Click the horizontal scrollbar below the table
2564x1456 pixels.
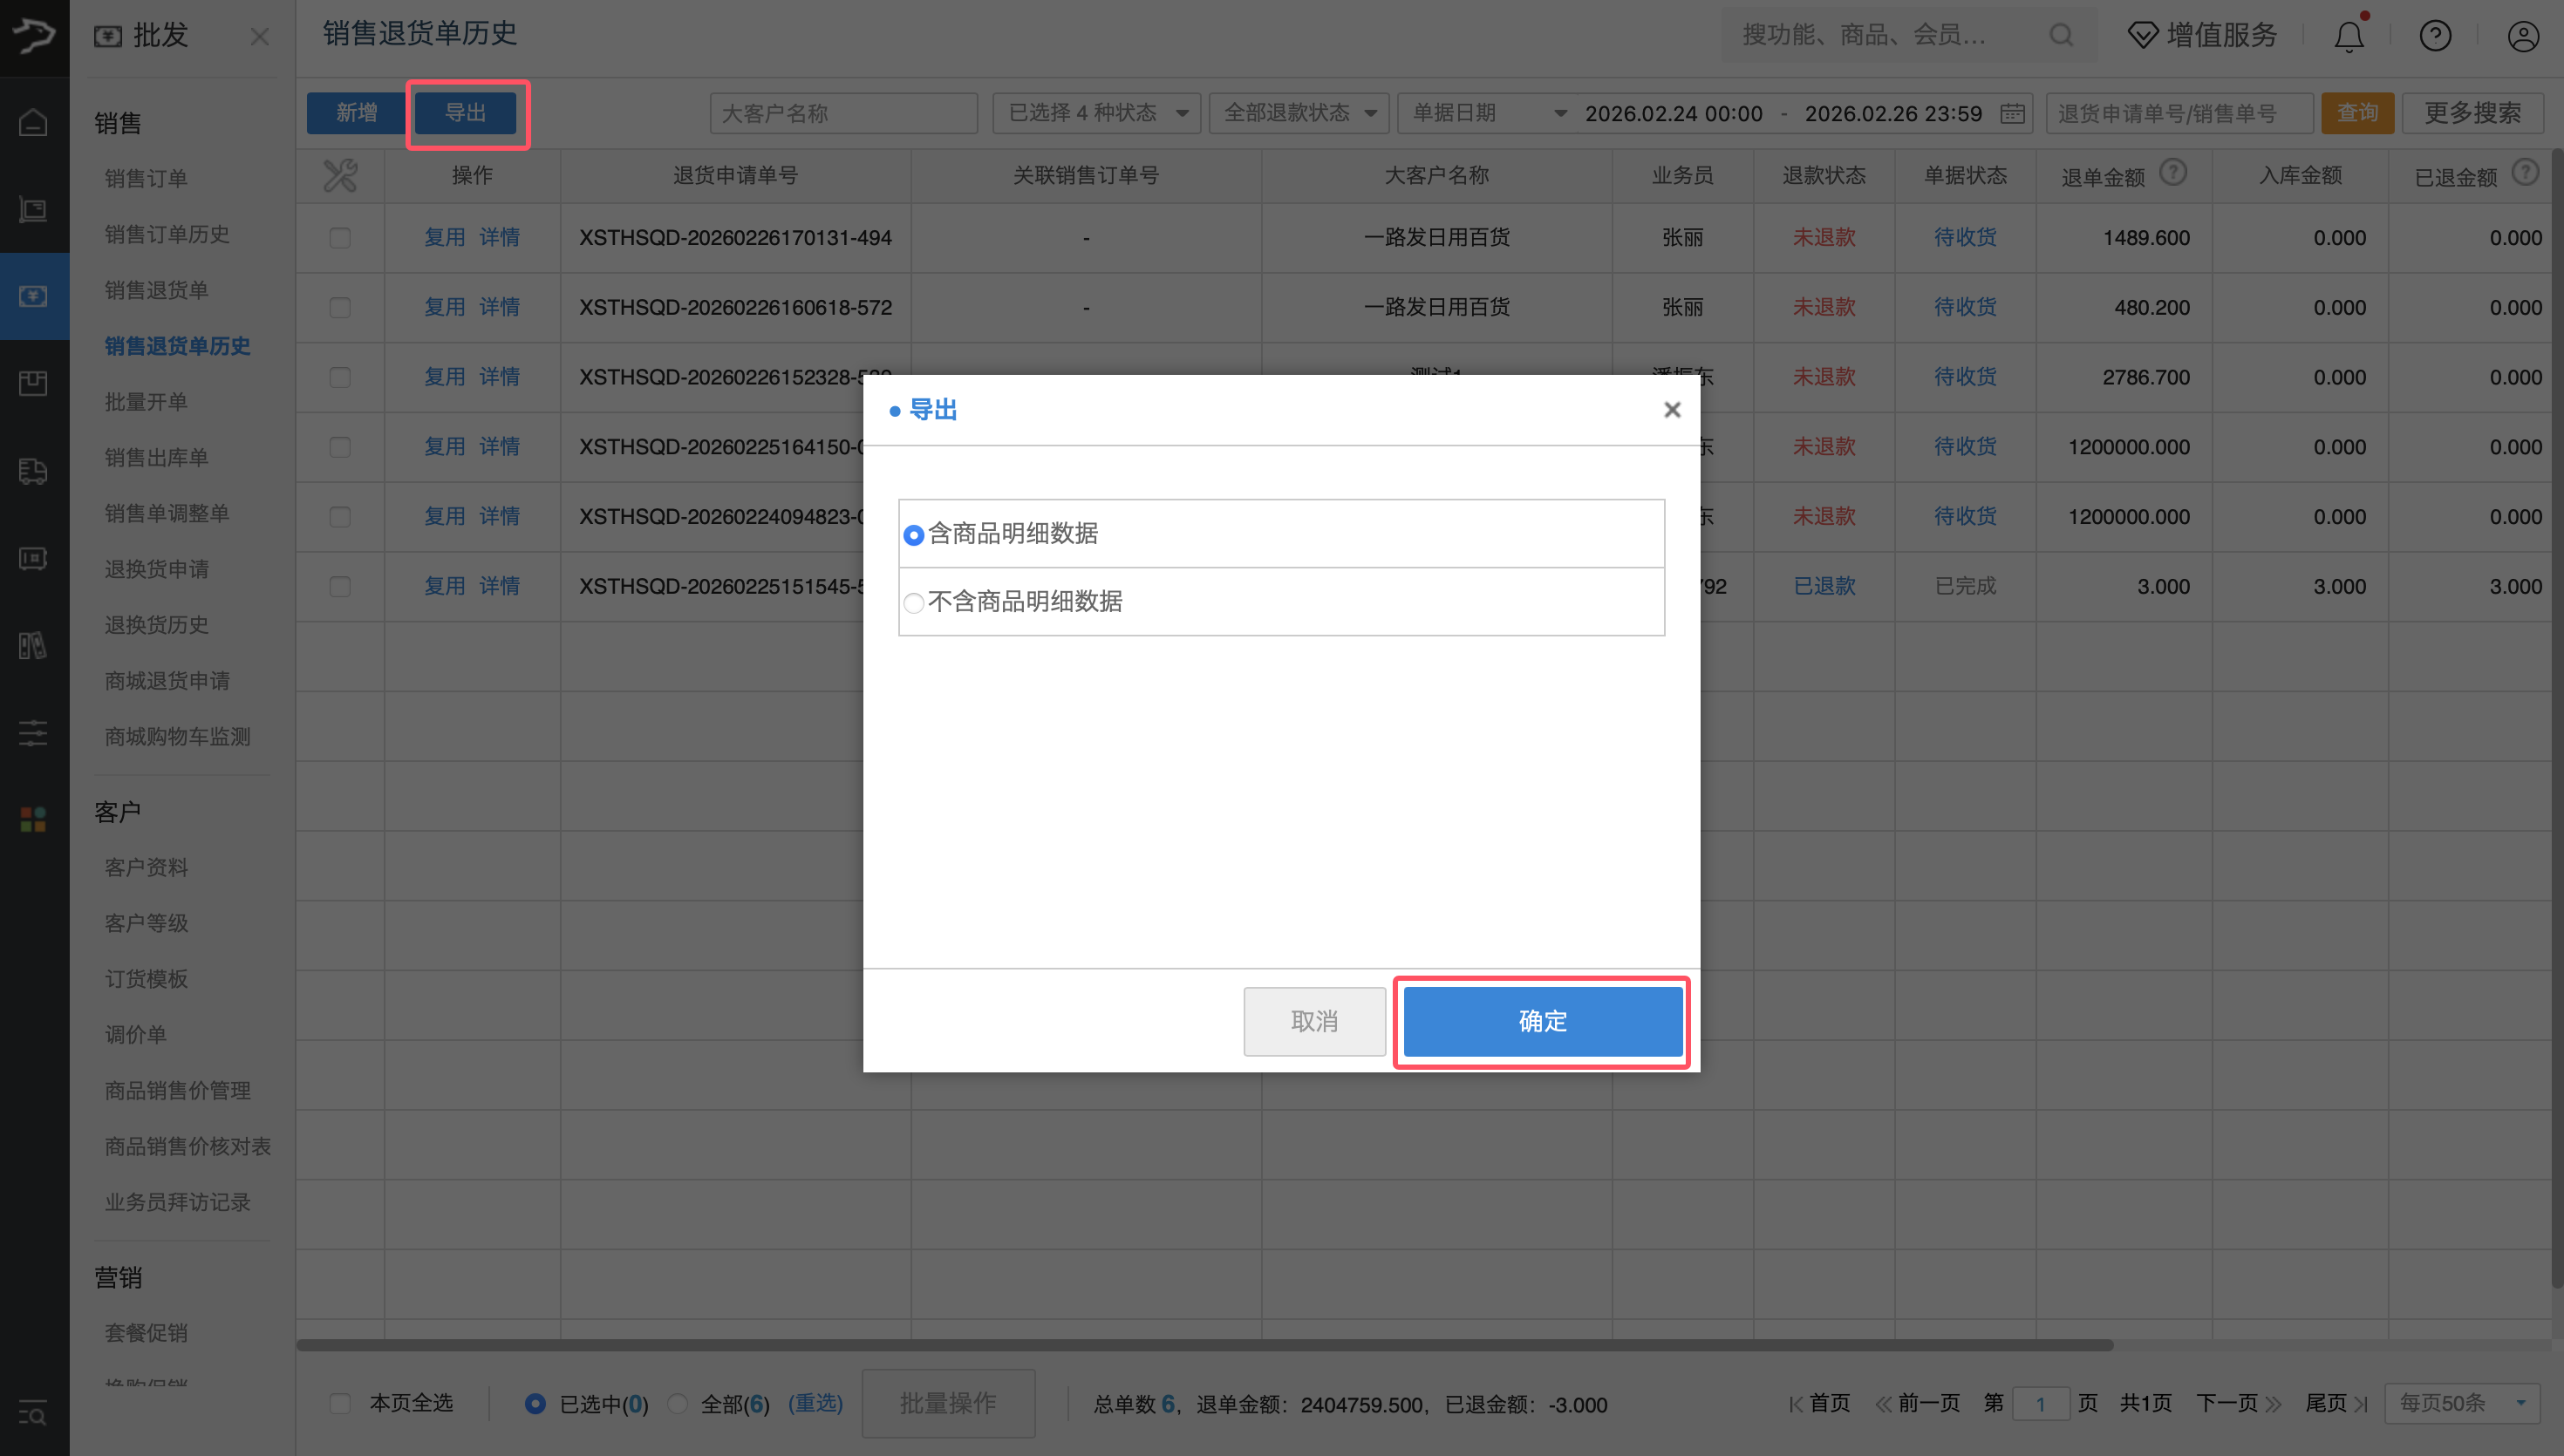point(1204,1345)
